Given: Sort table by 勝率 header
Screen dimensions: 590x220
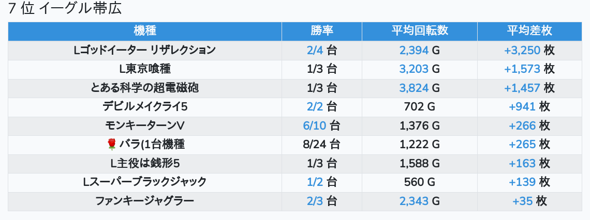Looking at the screenshot, I should [x=321, y=31].
